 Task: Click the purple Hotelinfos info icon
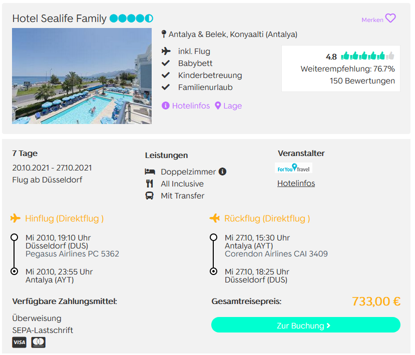(x=165, y=105)
